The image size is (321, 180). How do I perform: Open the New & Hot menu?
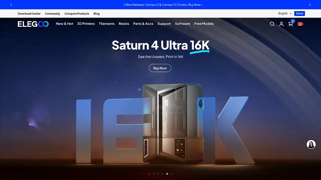(x=65, y=24)
